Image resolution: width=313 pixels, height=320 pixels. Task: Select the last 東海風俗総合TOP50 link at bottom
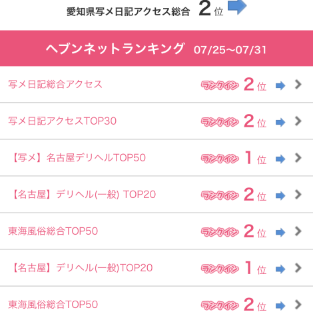[53, 305]
